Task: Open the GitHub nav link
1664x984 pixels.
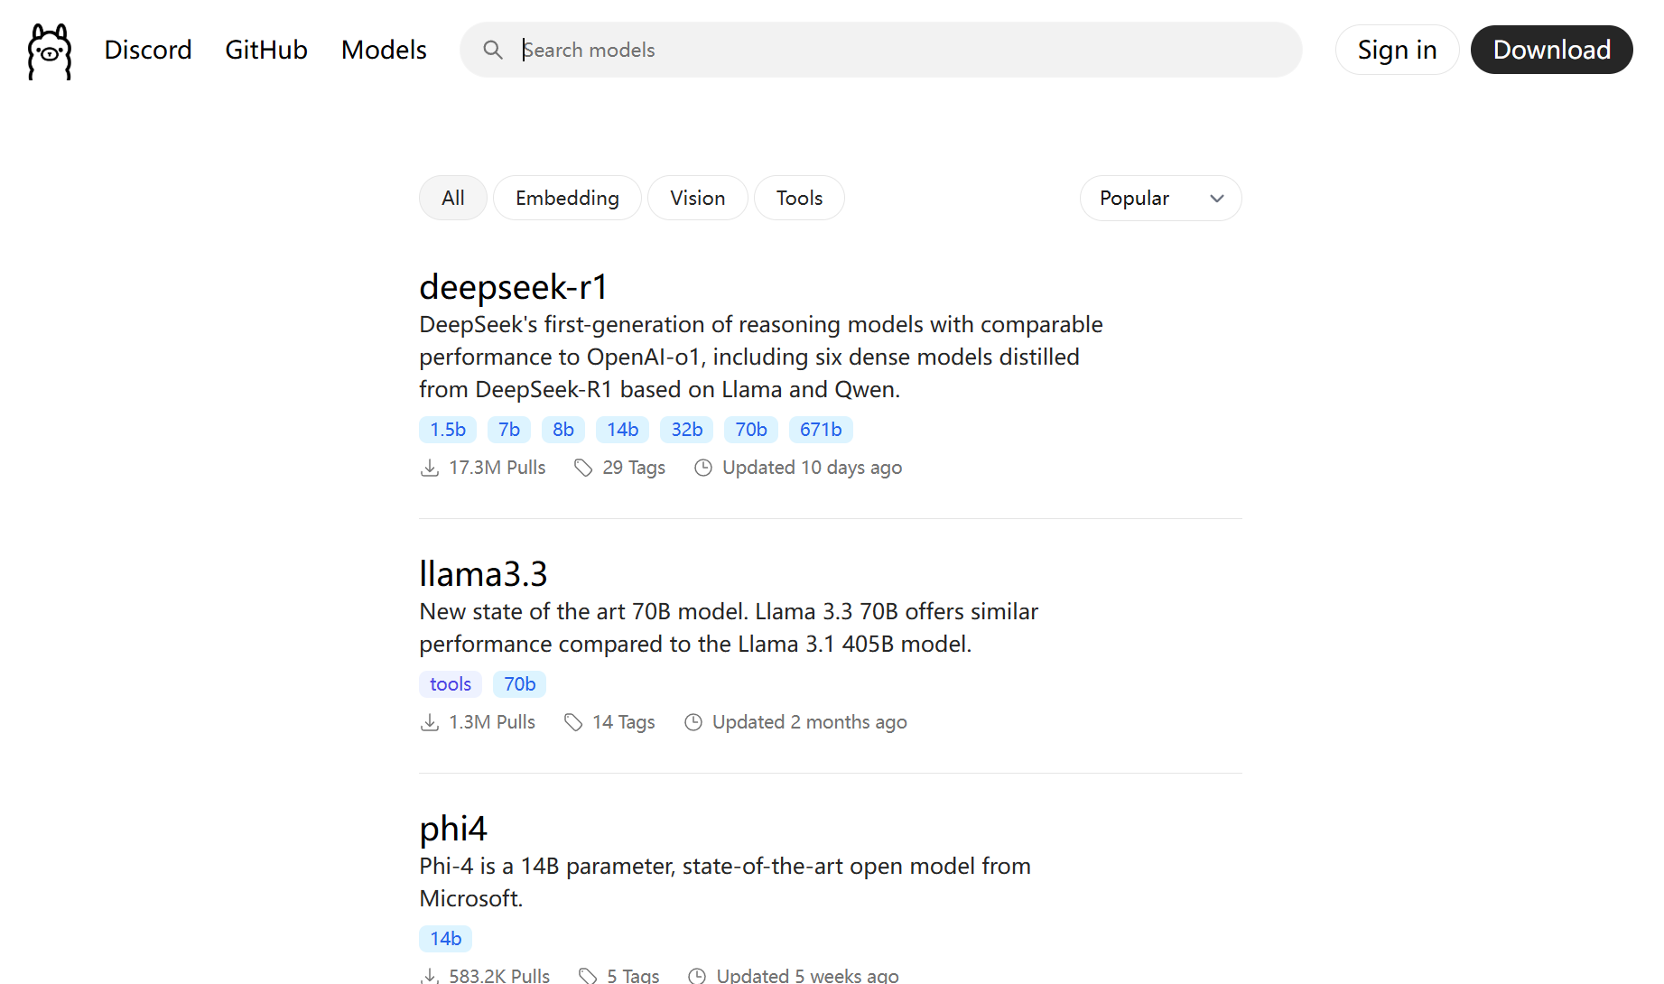Action: 266,50
